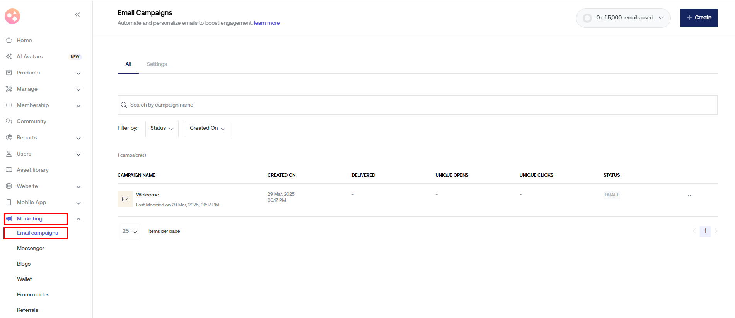
Task: Click the Home house icon
Action: (x=9, y=40)
